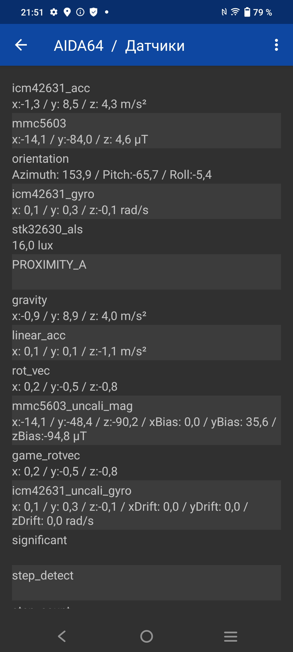Tap the back arrow in the header
Viewport: 293px width, 652px height.
pyautogui.click(x=21, y=45)
